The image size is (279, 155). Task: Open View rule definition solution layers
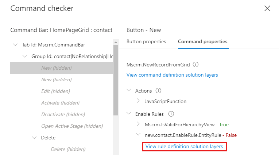pyautogui.click(x=184, y=146)
